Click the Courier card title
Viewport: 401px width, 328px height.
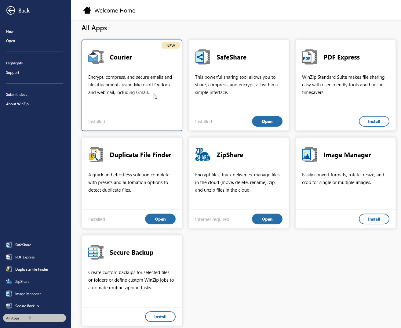121,57
